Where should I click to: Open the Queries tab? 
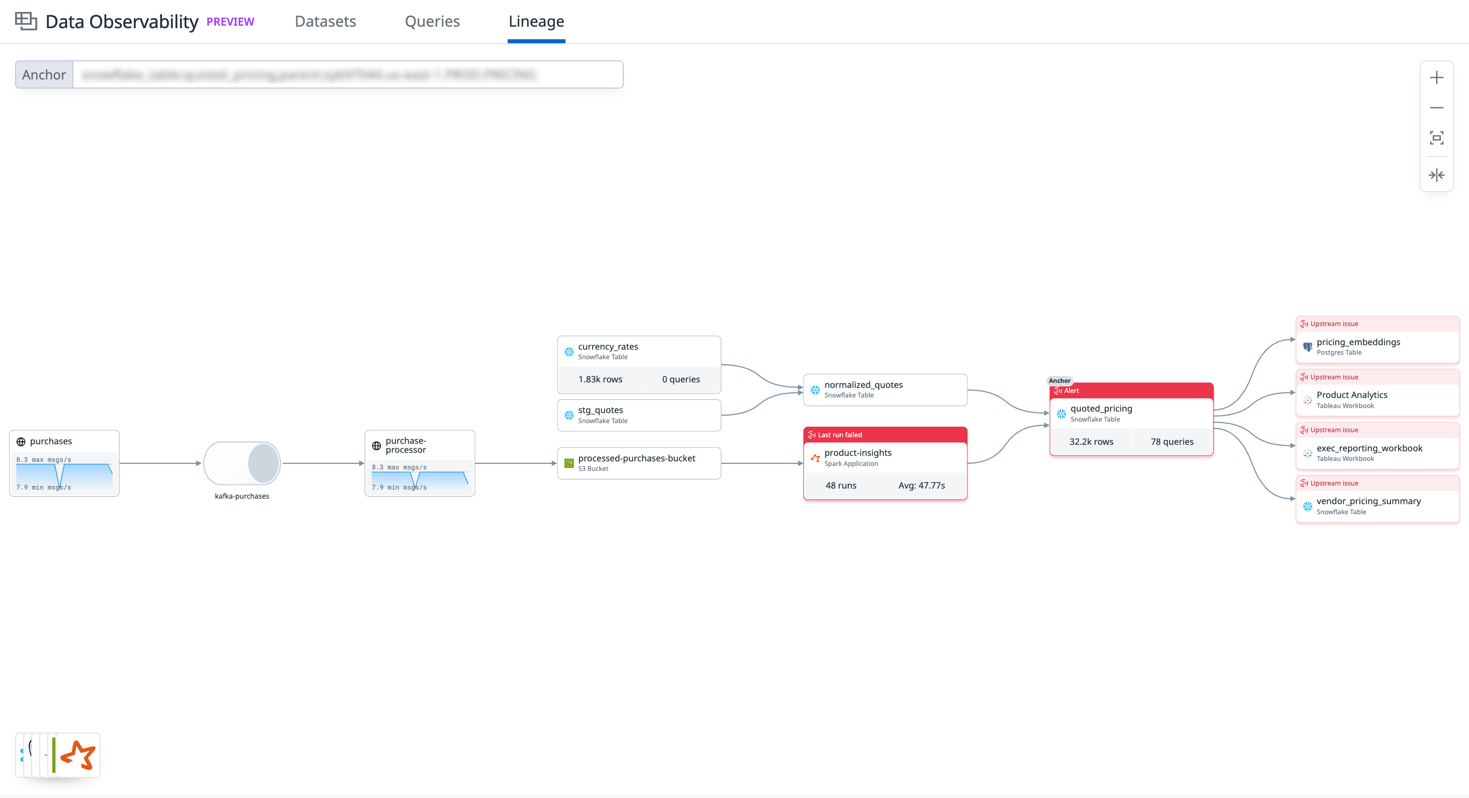point(432,21)
